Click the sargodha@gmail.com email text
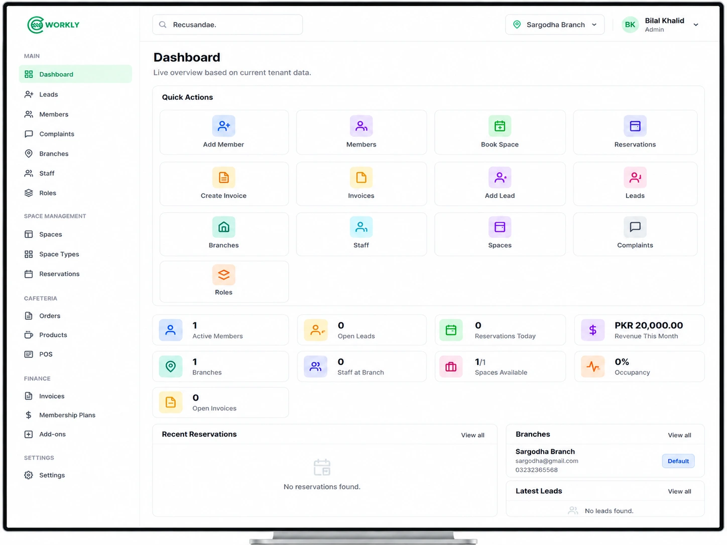The width and height of the screenshot is (727, 545). [547, 461]
